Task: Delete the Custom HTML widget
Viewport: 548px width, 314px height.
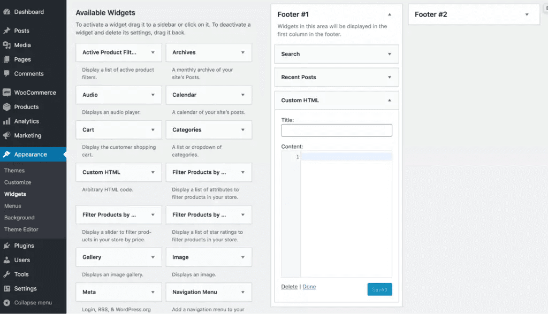Action: click(x=289, y=287)
